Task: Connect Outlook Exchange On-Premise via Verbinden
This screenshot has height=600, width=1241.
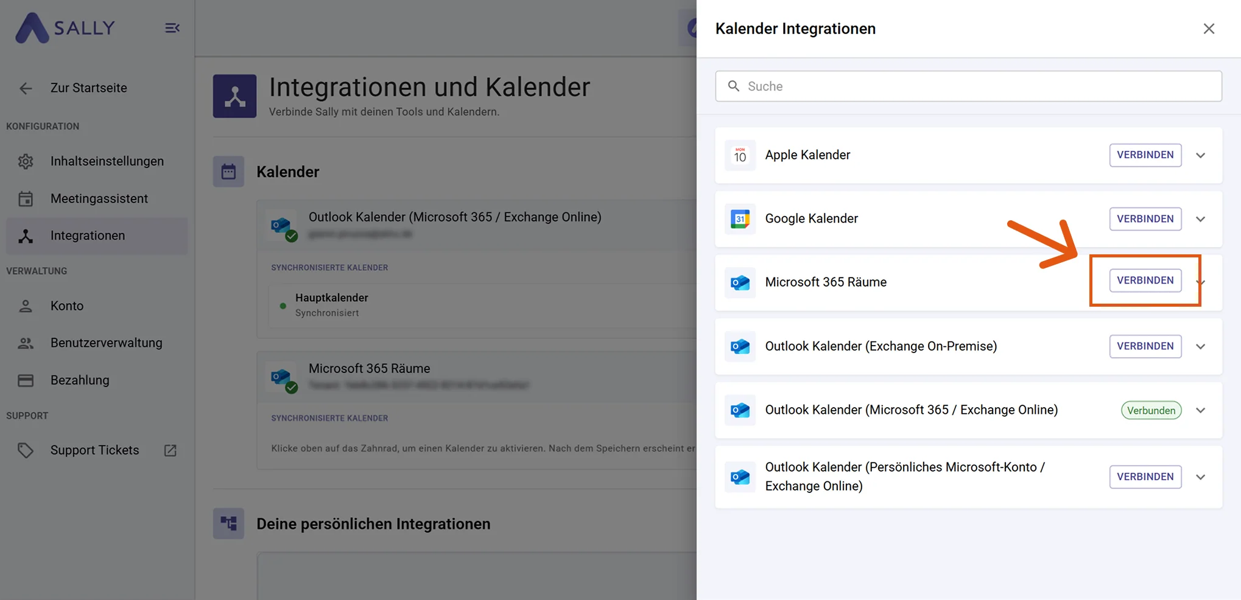Action: (1145, 346)
